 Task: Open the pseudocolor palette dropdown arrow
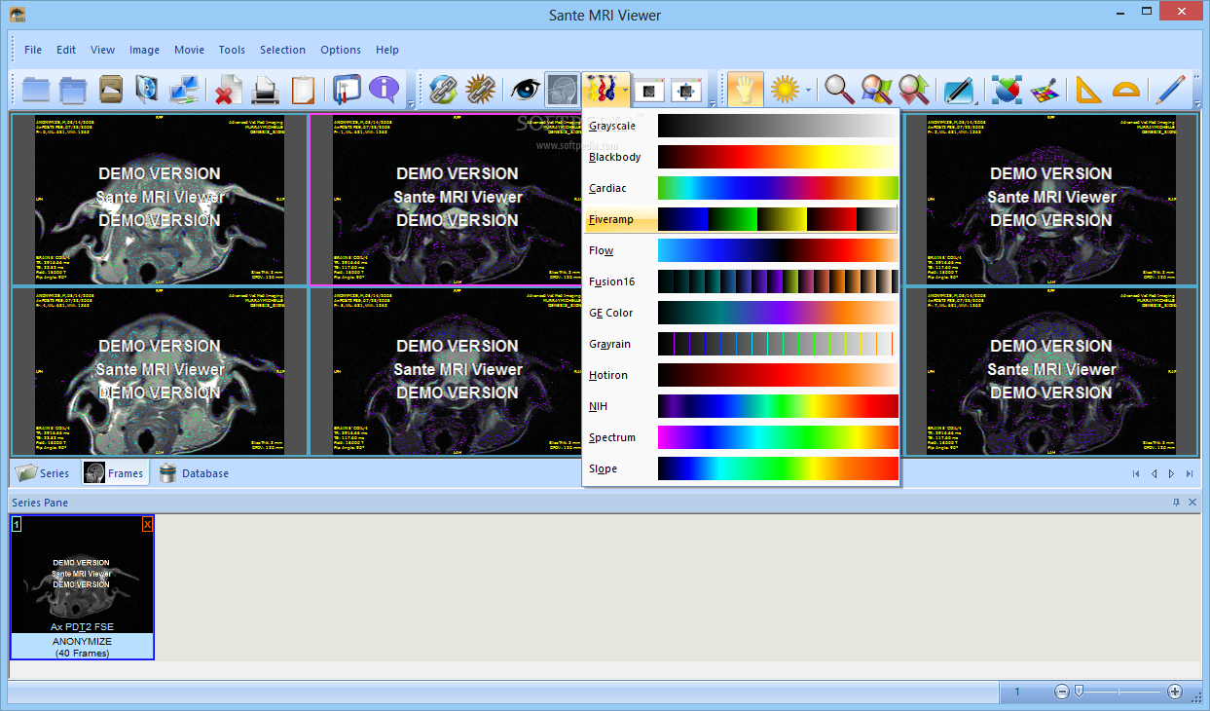pos(624,90)
